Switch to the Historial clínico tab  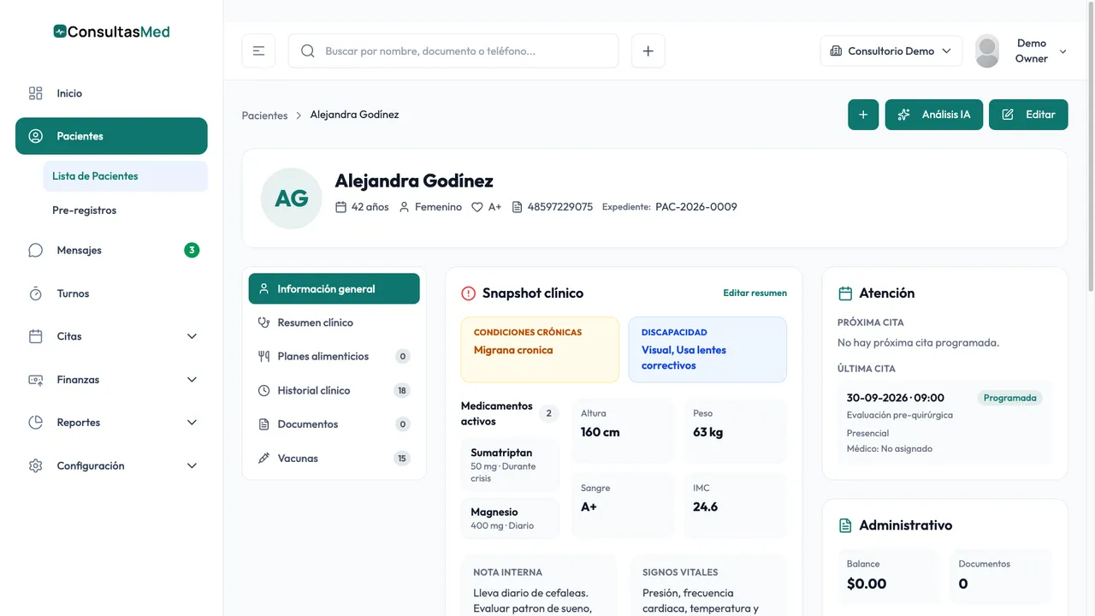tap(334, 390)
